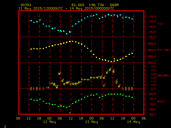Click the T(C) temperature axis label
171x128 pixels.
(x=160, y=24)
